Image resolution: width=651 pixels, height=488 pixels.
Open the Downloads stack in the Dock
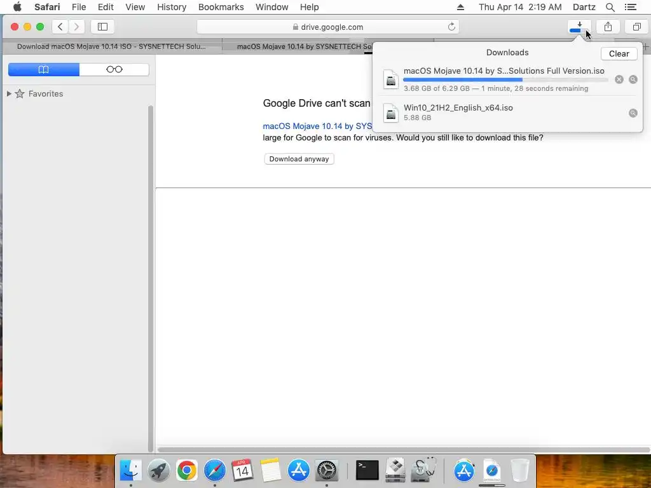(x=492, y=471)
